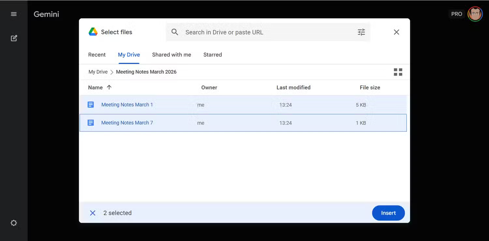The image size is (489, 241).
Task: Switch to grid view layout
Action: [x=398, y=72]
